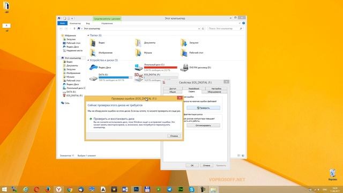
Task: Select the SDHC EOS_DIGITAL (F:) card icon
Action: click(139, 77)
